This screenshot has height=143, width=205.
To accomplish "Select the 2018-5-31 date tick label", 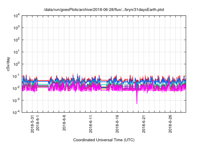I will click(32, 124).
